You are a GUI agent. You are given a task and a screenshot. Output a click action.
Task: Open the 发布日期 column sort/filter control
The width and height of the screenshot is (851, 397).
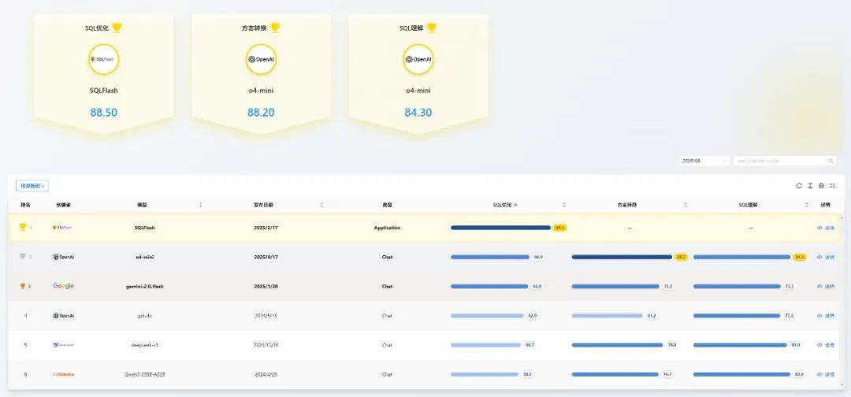pyautogui.click(x=321, y=205)
